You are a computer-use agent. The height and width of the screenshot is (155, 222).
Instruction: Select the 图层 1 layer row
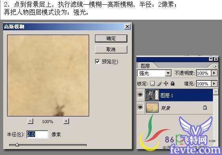click(179, 95)
